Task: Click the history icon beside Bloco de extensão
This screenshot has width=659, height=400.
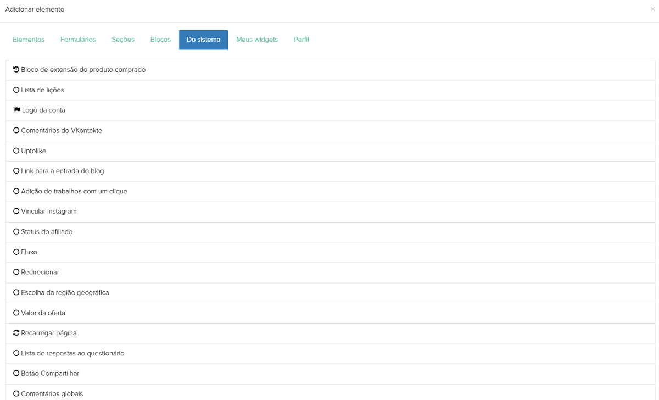Action: pyautogui.click(x=16, y=70)
